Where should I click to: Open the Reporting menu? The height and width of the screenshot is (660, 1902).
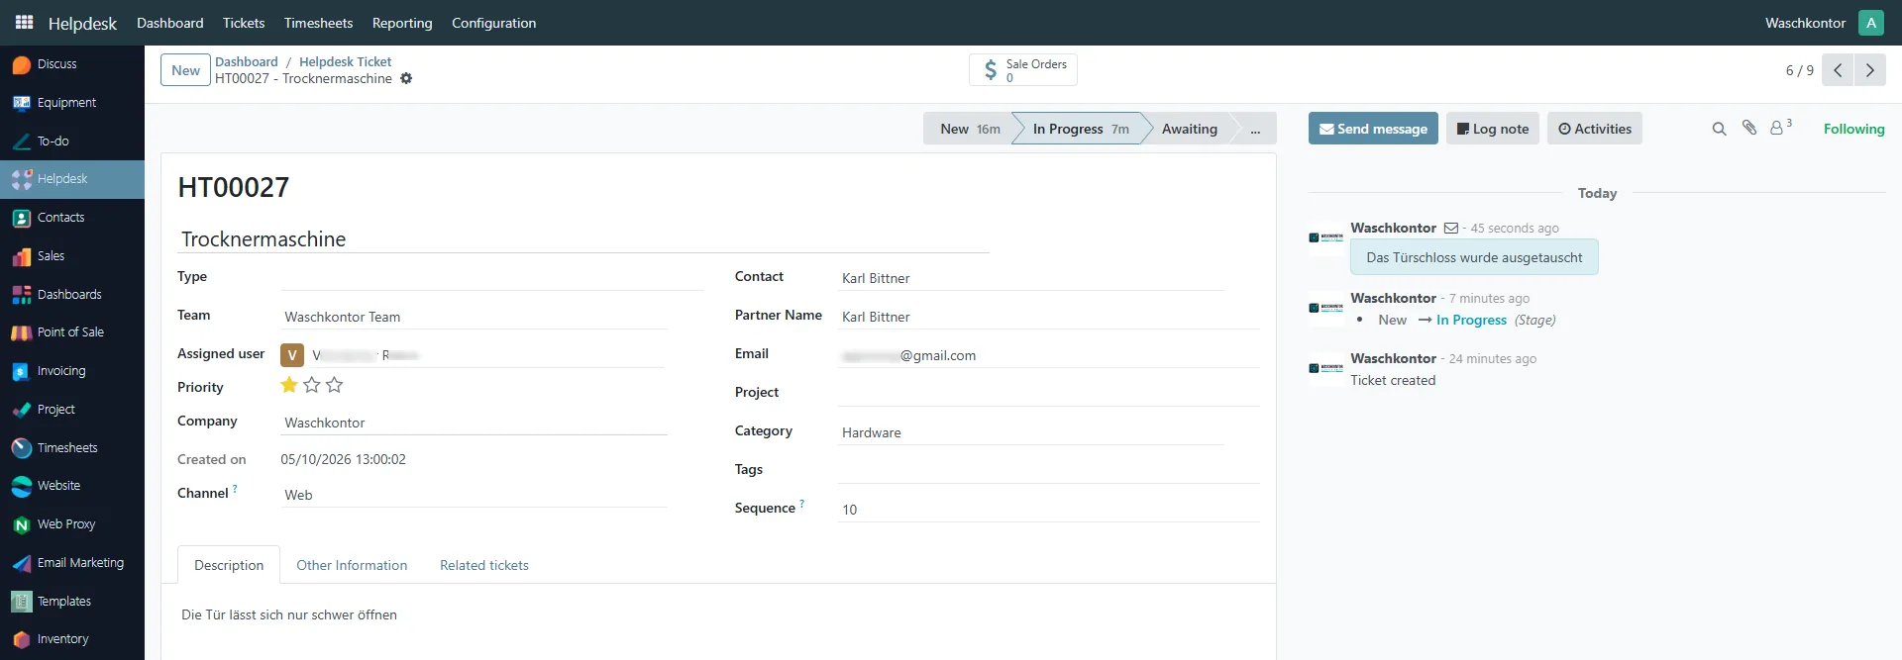tap(402, 23)
